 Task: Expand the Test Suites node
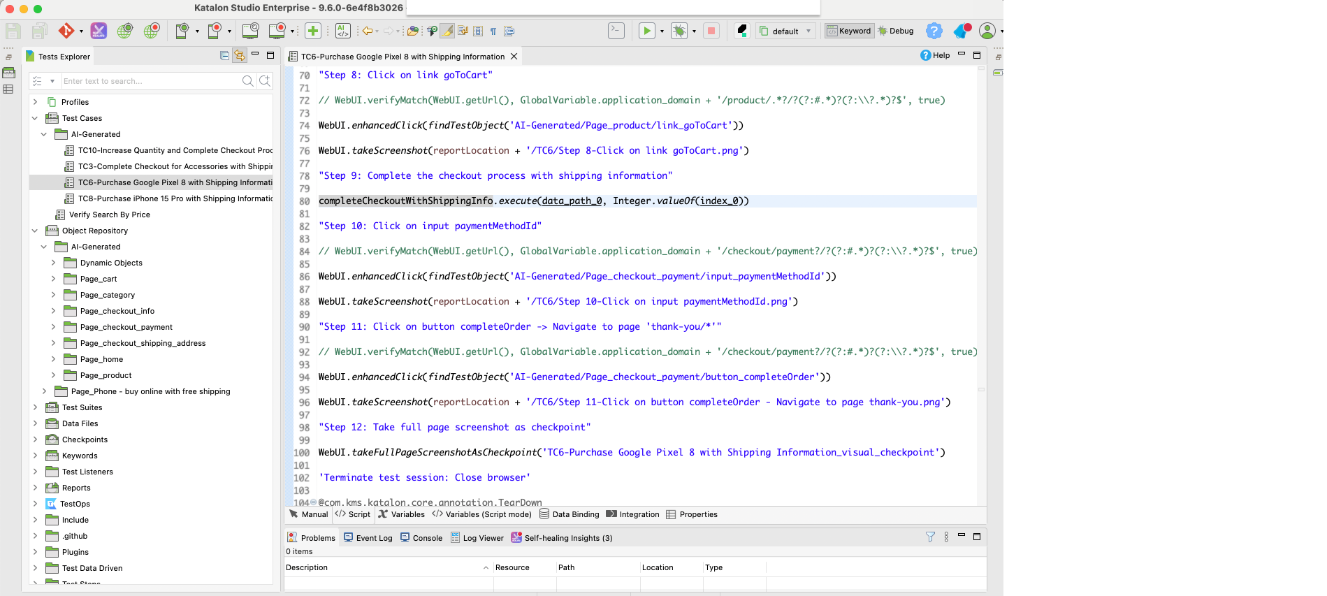coord(35,407)
